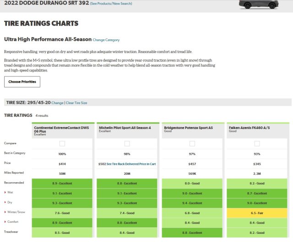Click Change link next to tire size

(57, 103)
